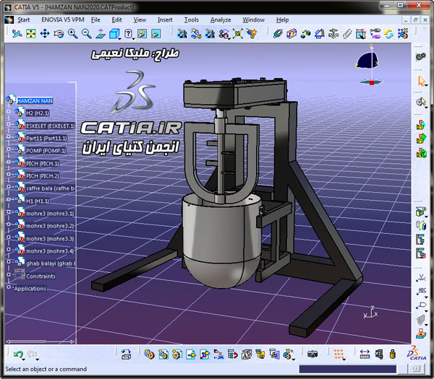Expand the POMP (POMP.1) node
This screenshot has width=434, height=379.
(x=9, y=149)
